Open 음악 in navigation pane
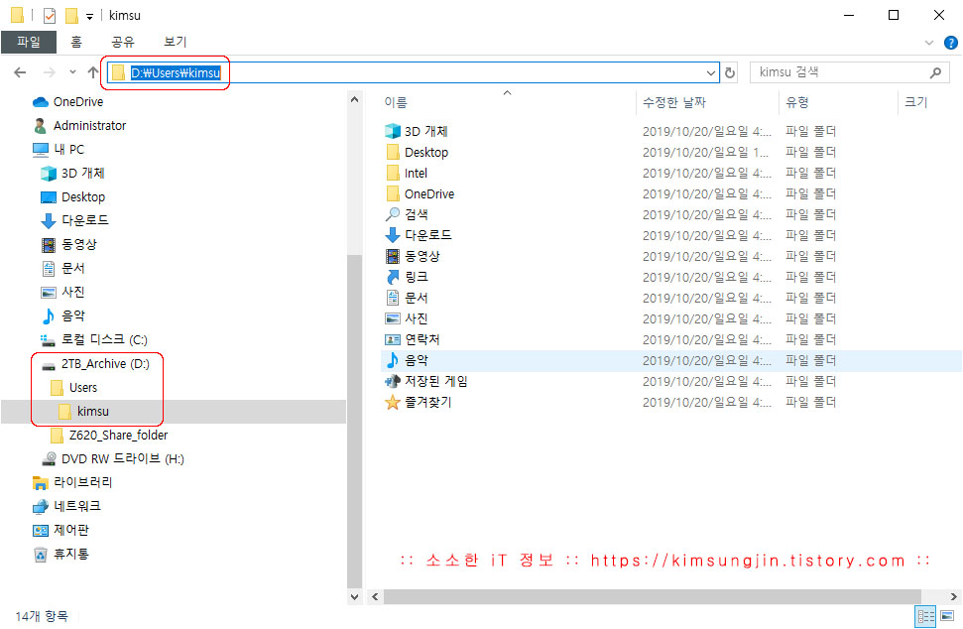This screenshot has width=963, height=629. click(62, 316)
